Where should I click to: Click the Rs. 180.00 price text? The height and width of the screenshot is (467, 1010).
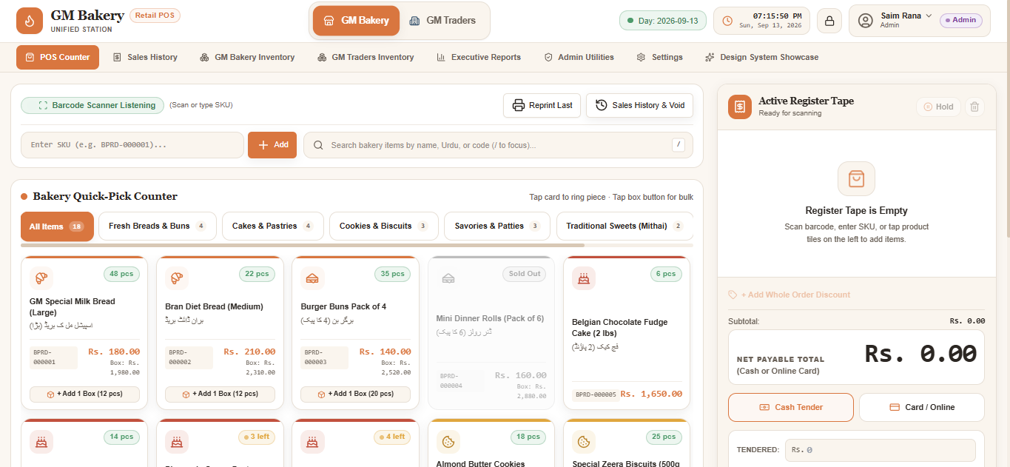pyautogui.click(x=114, y=352)
